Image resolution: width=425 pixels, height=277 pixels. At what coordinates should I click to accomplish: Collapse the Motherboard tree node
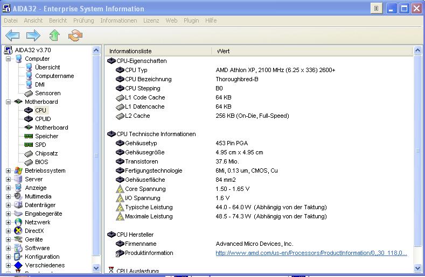point(9,102)
